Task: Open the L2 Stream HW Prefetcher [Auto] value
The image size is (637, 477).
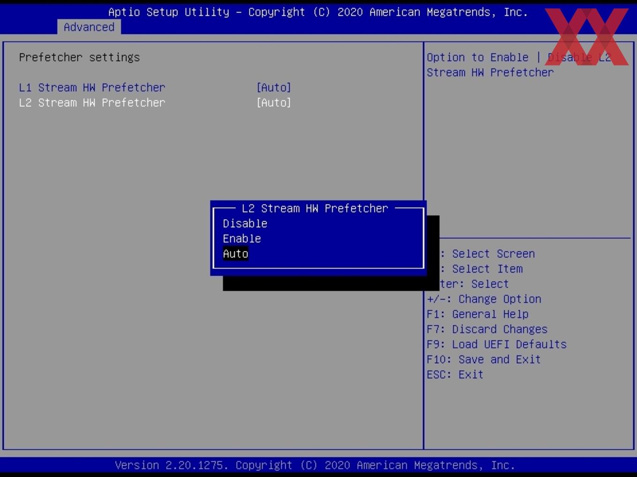Action: [x=274, y=102]
